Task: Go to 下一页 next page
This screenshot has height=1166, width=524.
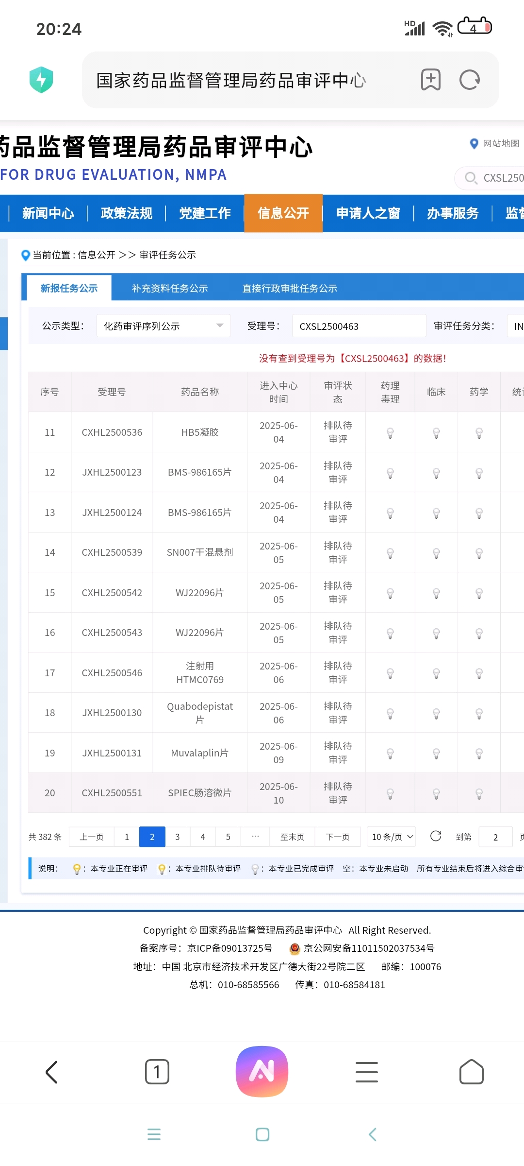Action: pyautogui.click(x=338, y=837)
